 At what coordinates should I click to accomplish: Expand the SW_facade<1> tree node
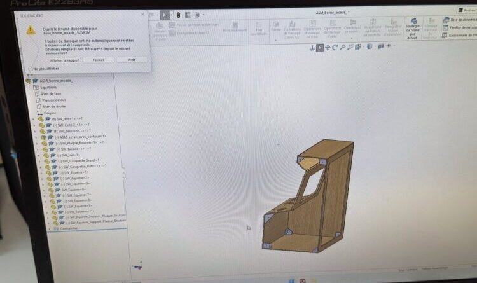(x=38, y=149)
